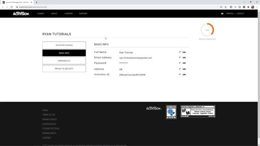Click the ESRB RP-M rating badge

pyautogui.click(x=198, y=112)
